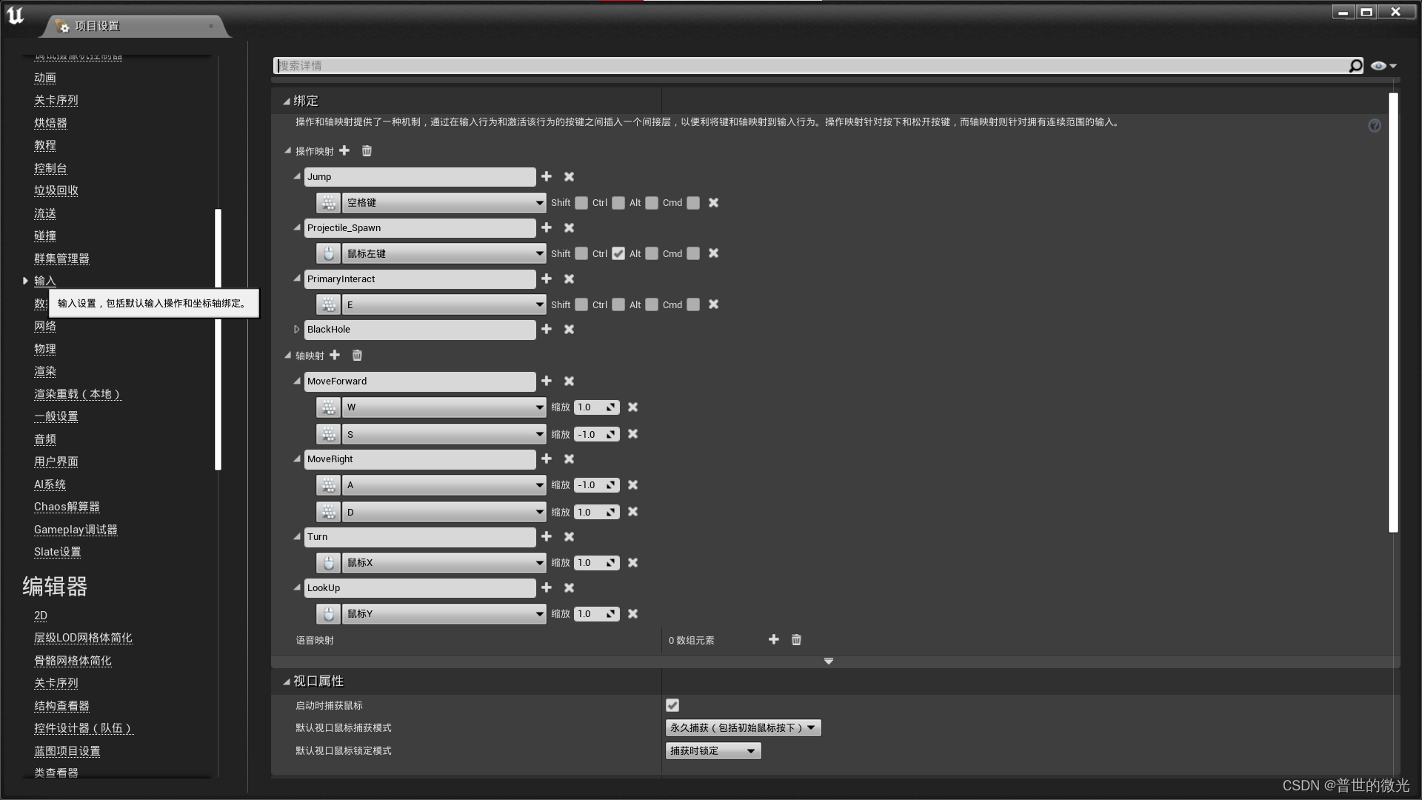Add a new action mapping with plus icon
Viewport: 1422px width, 800px height.
click(344, 150)
